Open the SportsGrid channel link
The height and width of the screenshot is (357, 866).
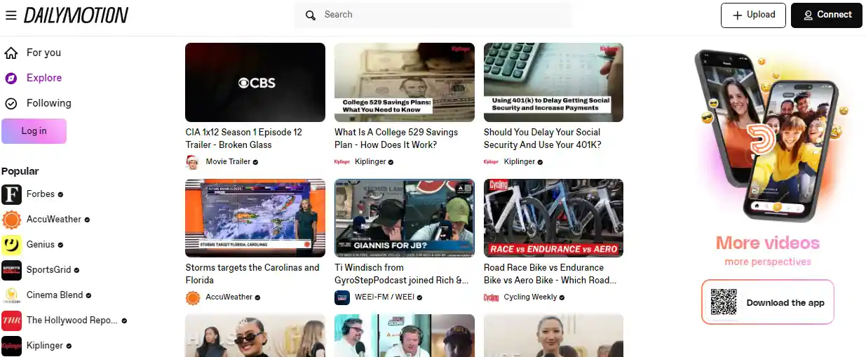click(49, 270)
